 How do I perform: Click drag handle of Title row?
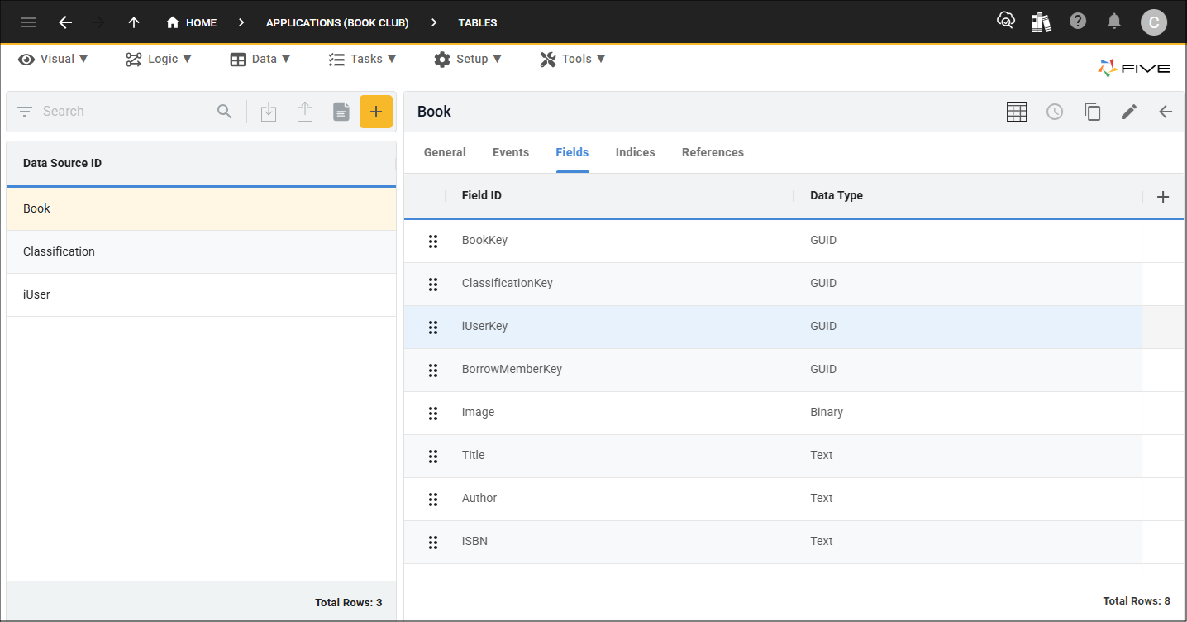click(x=432, y=457)
